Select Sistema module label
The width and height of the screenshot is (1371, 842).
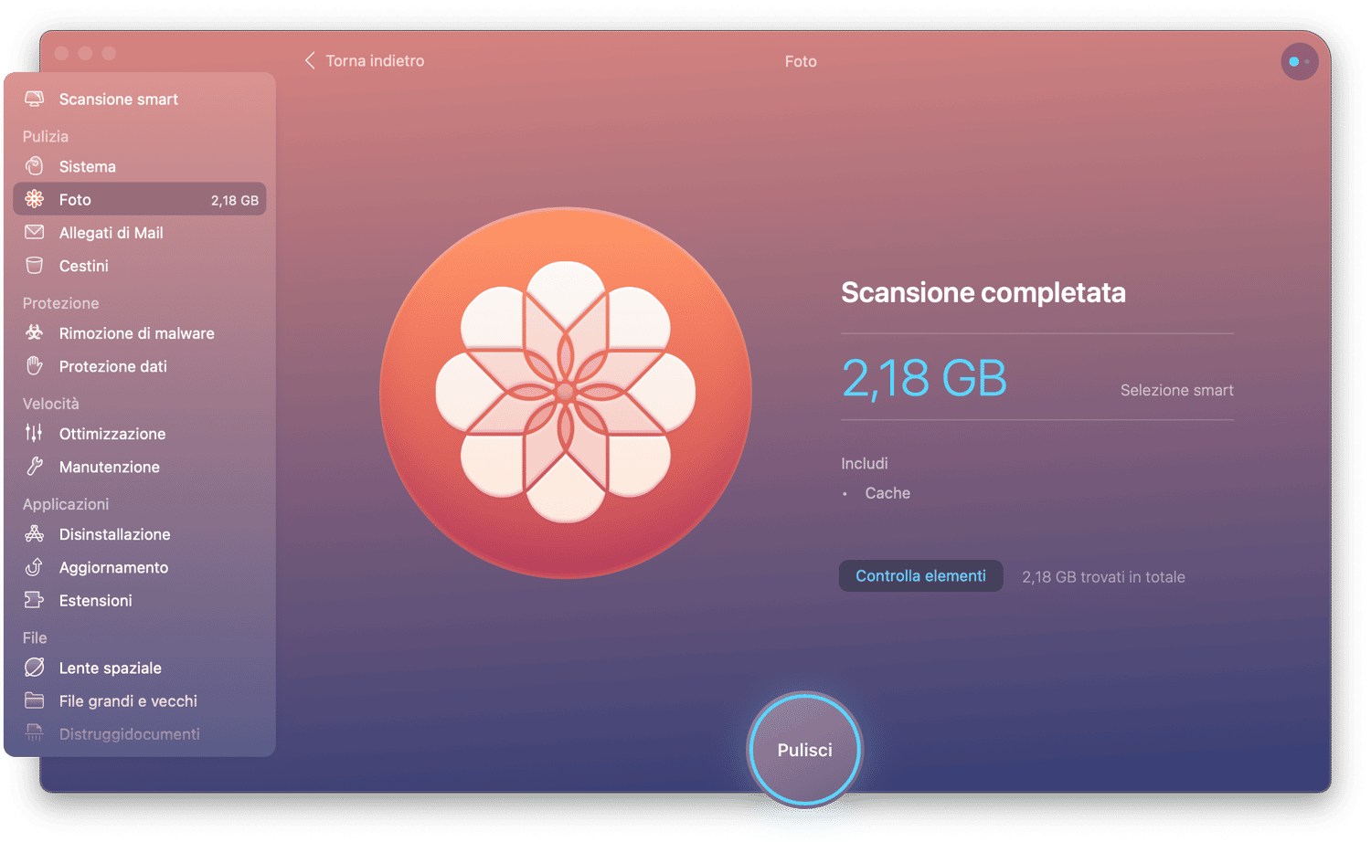[88, 166]
